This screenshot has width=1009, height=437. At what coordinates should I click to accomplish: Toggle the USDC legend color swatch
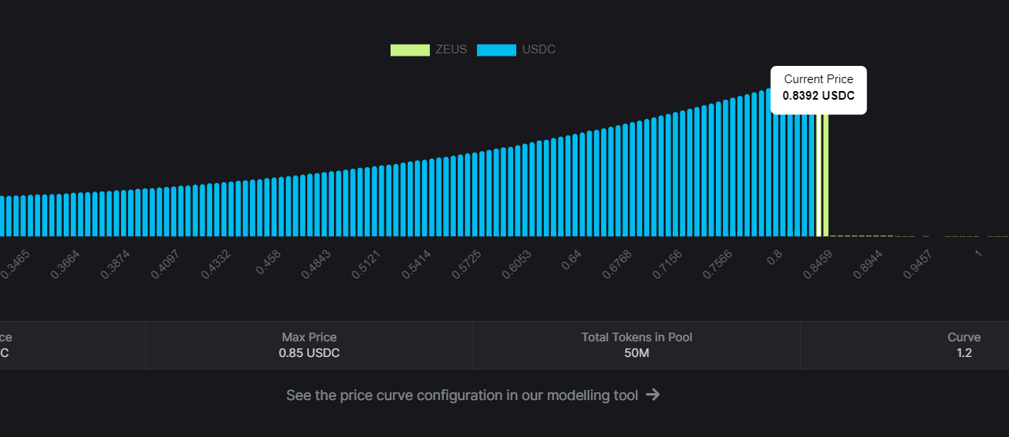[x=497, y=50]
